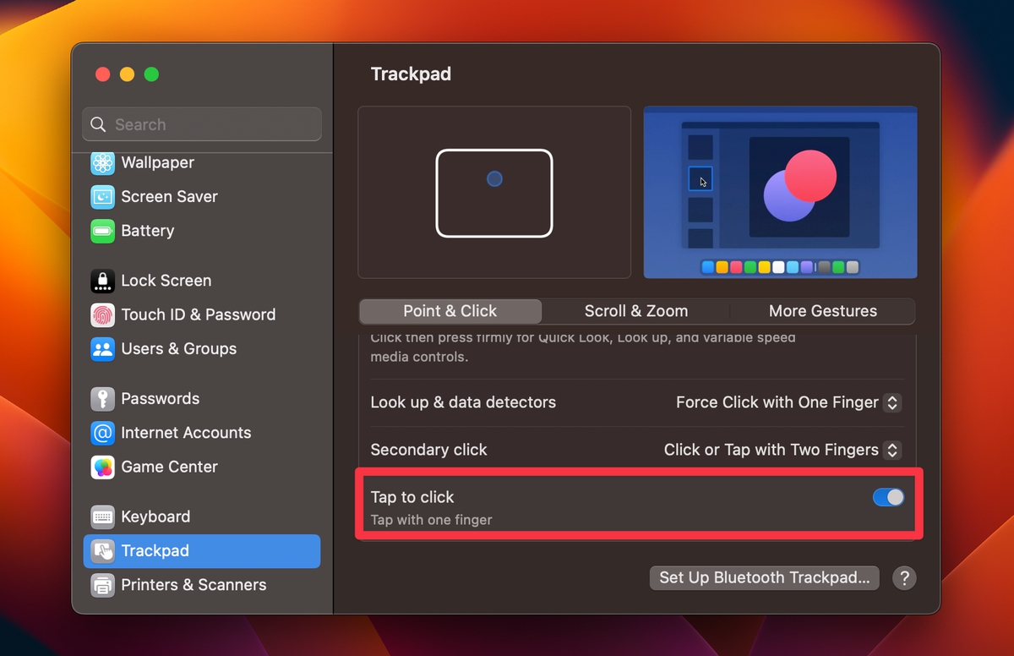The width and height of the screenshot is (1014, 656).
Task: Select the Point & Click tab
Action: (x=450, y=311)
